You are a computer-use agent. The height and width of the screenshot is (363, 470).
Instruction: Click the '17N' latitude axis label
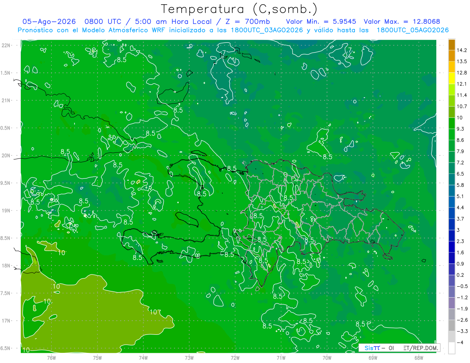point(6,321)
